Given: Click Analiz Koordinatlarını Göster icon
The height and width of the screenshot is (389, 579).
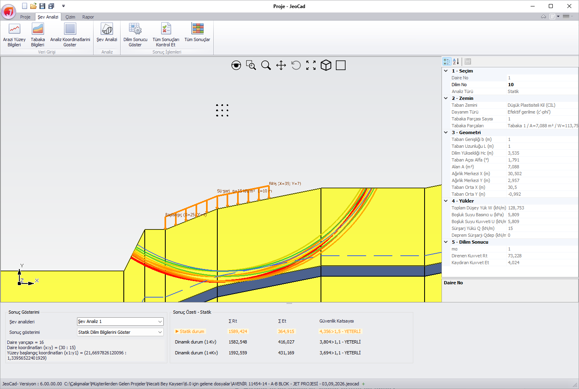Looking at the screenshot, I should 70,35.
